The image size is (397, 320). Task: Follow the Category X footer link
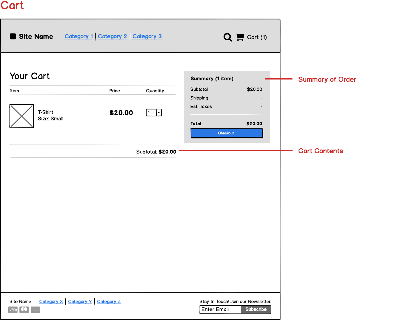pyautogui.click(x=51, y=301)
